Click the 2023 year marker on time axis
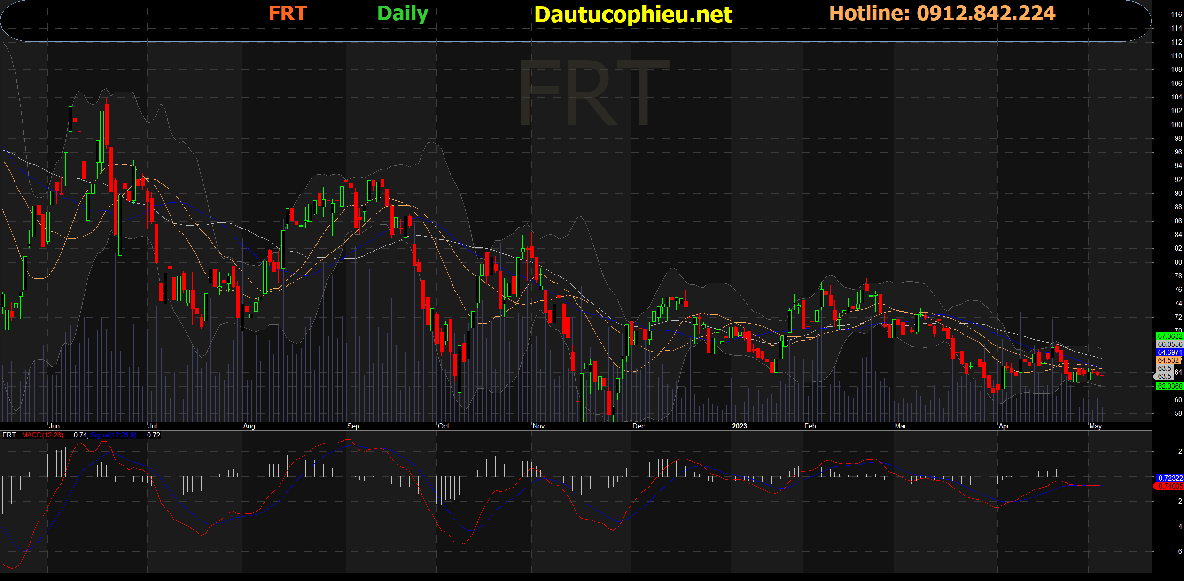Screen dimensions: 1184x581 pos(739,426)
